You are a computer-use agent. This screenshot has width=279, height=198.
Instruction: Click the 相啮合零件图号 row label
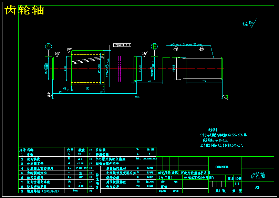coord(107,164)
